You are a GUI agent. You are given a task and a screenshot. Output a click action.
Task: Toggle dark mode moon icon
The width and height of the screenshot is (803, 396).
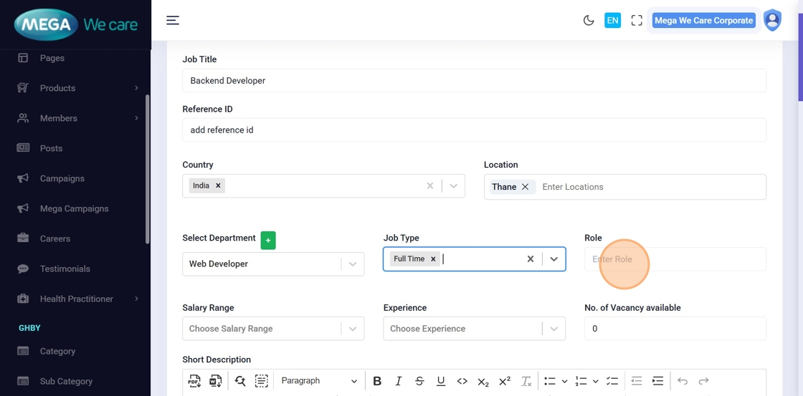click(589, 21)
